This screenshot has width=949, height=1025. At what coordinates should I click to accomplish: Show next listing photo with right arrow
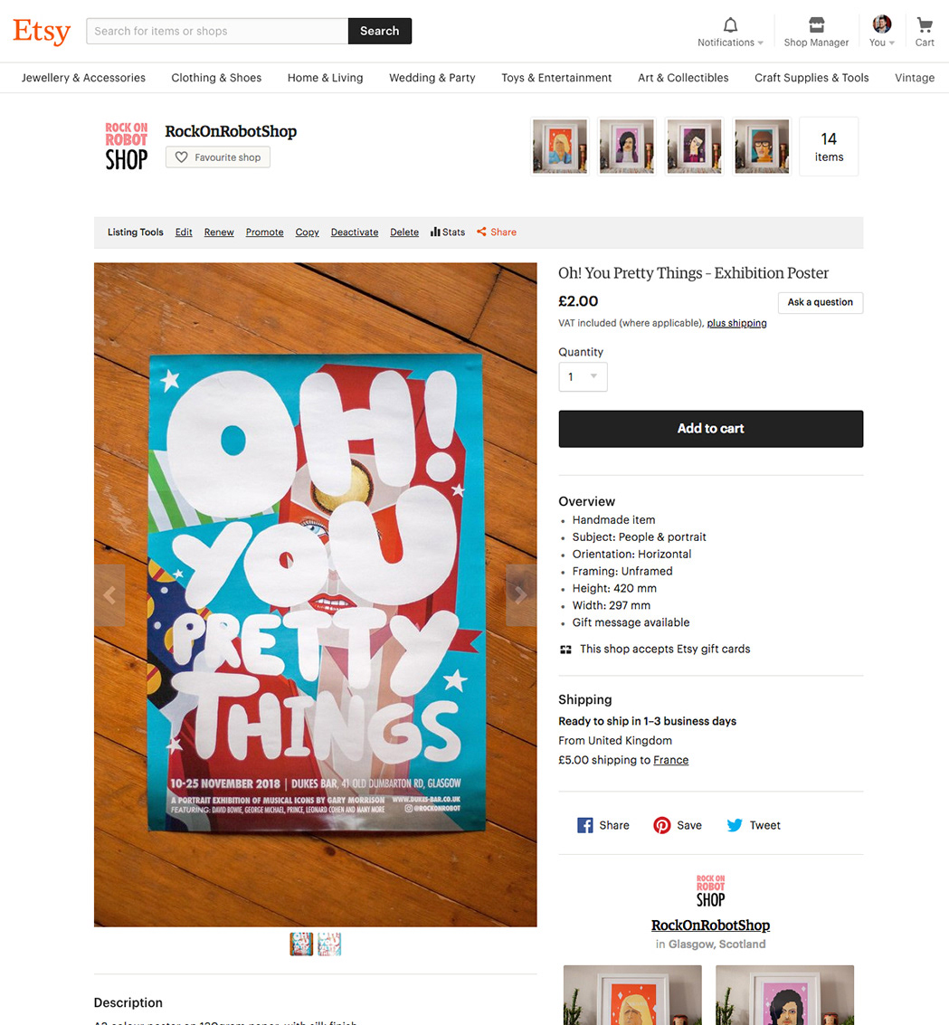click(521, 595)
